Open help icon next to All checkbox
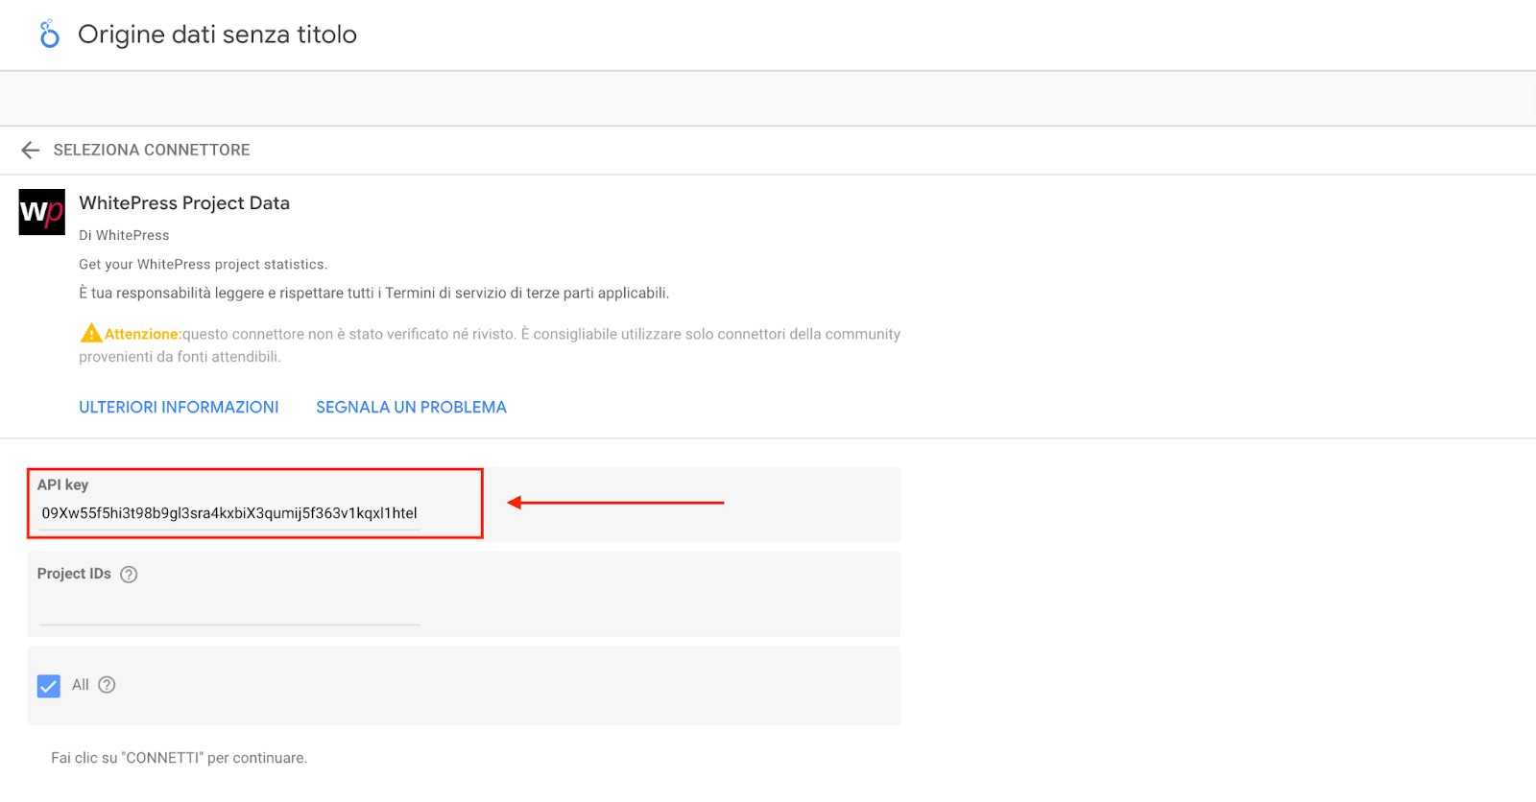This screenshot has width=1536, height=802. coord(107,685)
